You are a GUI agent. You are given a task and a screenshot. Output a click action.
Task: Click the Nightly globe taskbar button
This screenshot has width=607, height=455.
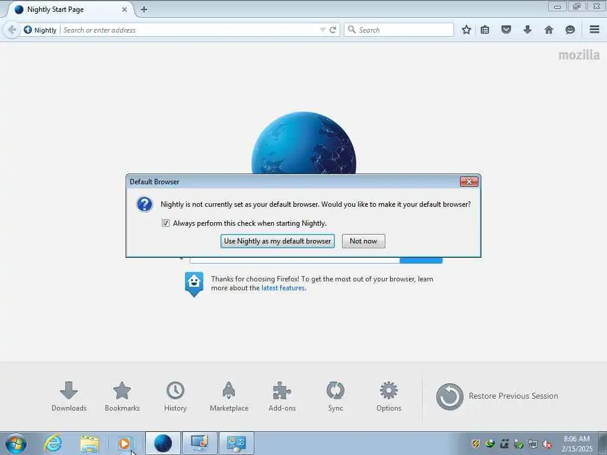(x=162, y=443)
